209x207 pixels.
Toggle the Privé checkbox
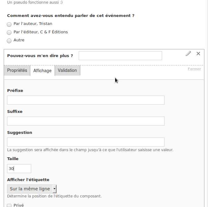coord(9,205)
